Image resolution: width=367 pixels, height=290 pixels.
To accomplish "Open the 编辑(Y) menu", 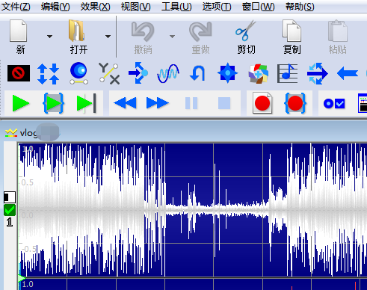I will point(55,7).
